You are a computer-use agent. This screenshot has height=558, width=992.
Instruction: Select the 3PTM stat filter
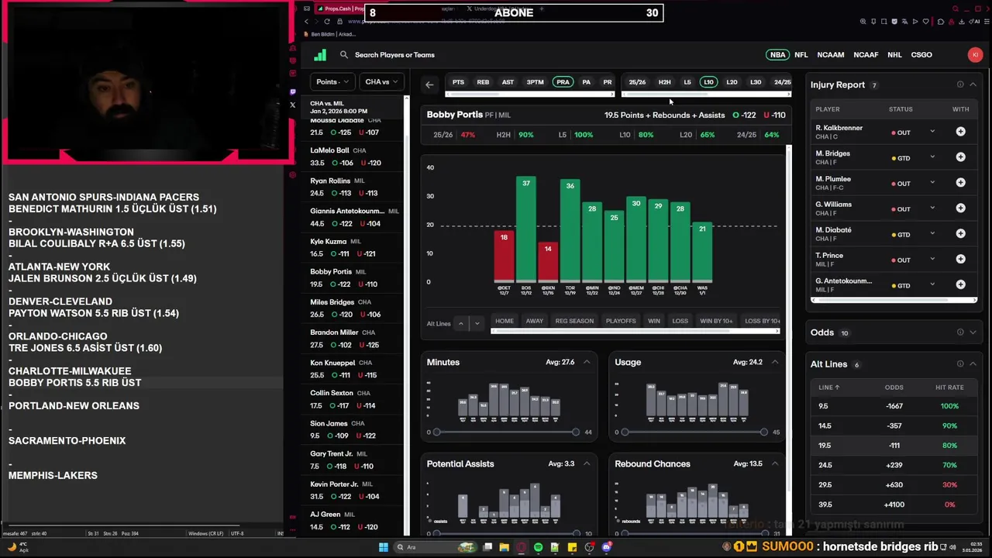click(535, 82)
